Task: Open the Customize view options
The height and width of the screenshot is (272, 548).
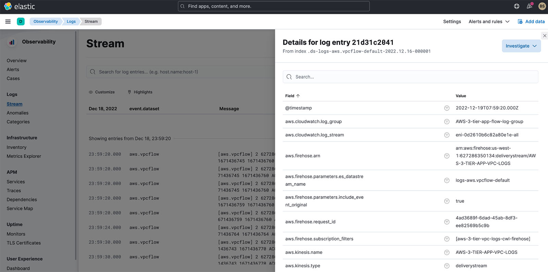Action: 102,92
